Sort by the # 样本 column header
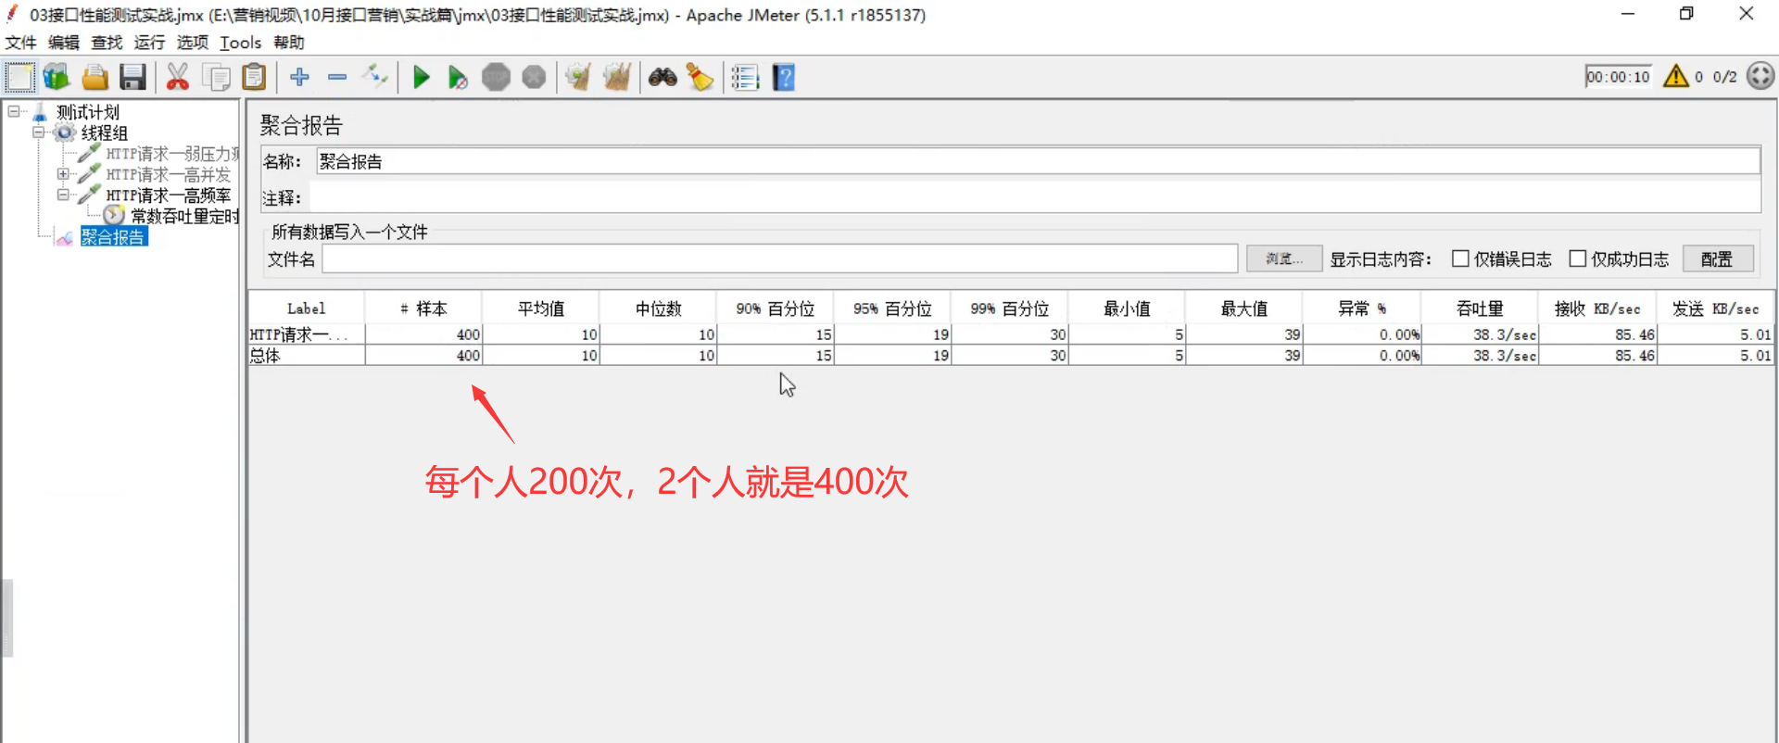Image resolution: width=1779 pixels, height=743 pixels. click(423, 309)
